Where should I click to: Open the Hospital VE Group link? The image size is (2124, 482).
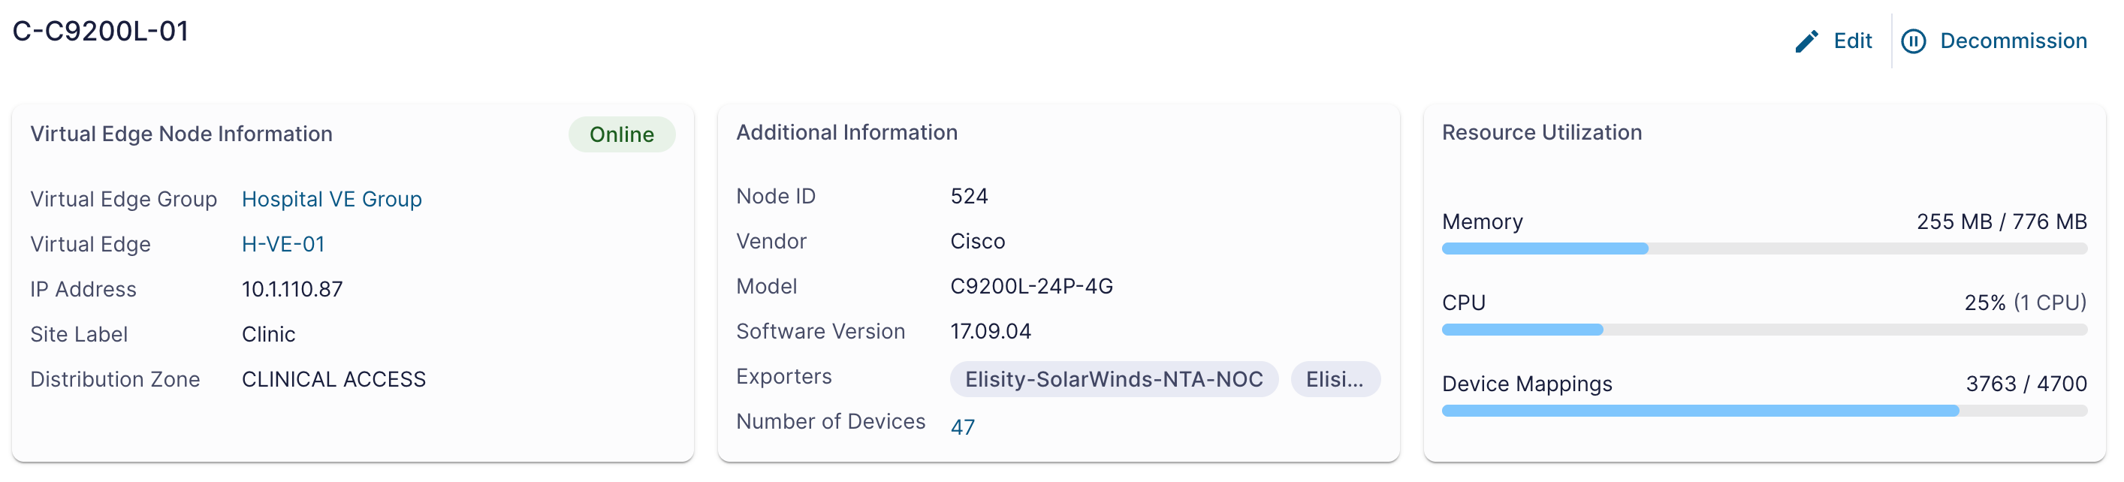tap(331, 200)
